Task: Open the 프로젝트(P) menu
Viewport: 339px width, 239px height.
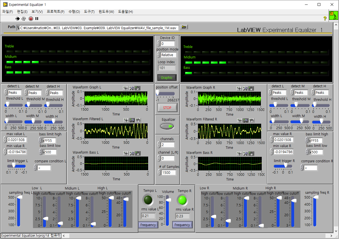Action: 56,12
